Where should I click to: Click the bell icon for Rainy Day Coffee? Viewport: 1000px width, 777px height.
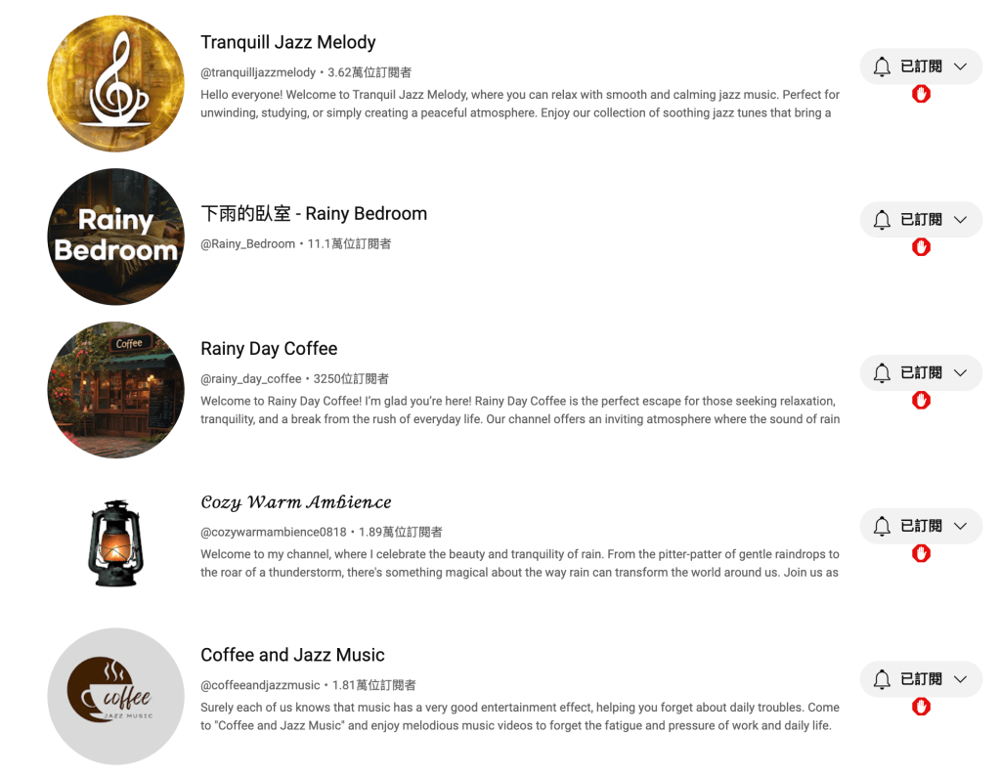pyautogui.click(x=882, y=373)
